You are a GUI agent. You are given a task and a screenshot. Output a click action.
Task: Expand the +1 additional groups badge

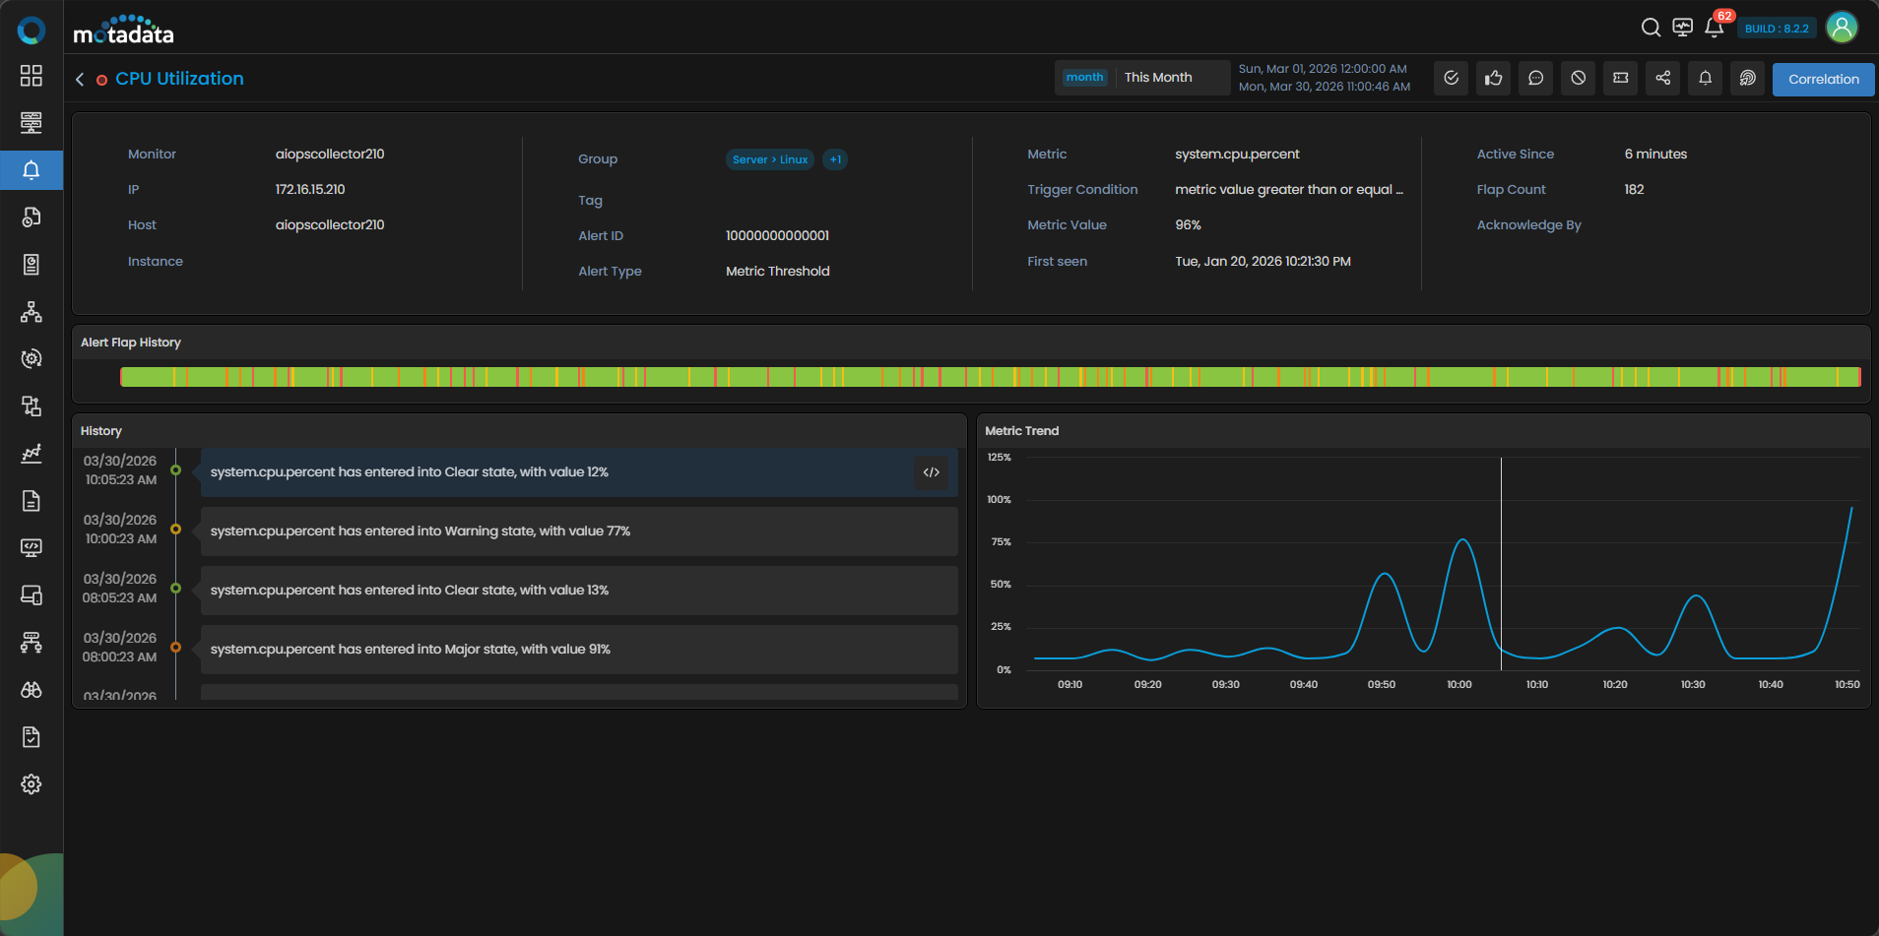[x=835, y=159]
